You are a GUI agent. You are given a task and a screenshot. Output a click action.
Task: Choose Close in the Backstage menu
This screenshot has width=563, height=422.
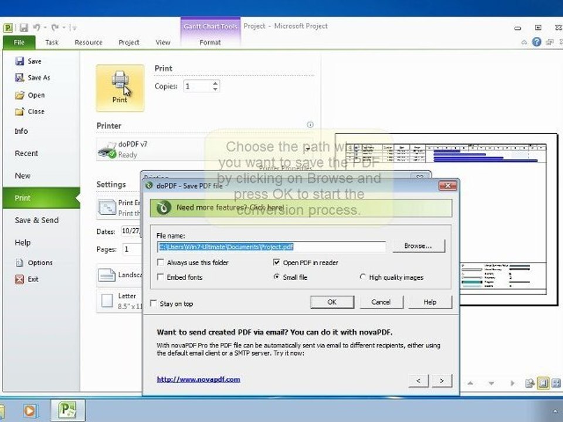(30, 111)
